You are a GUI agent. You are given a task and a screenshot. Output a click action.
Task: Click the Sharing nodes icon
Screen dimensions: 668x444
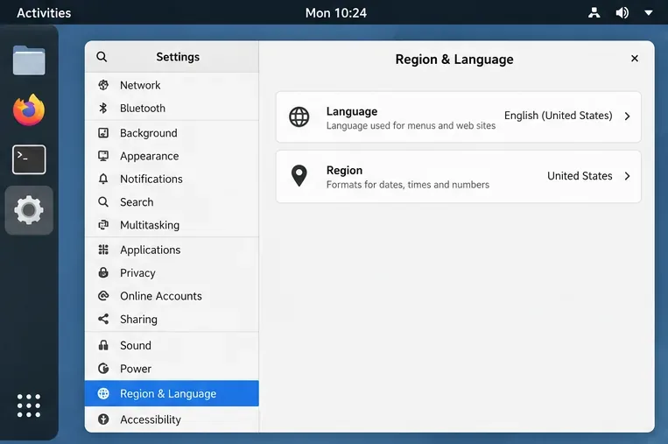click(103, 319)
